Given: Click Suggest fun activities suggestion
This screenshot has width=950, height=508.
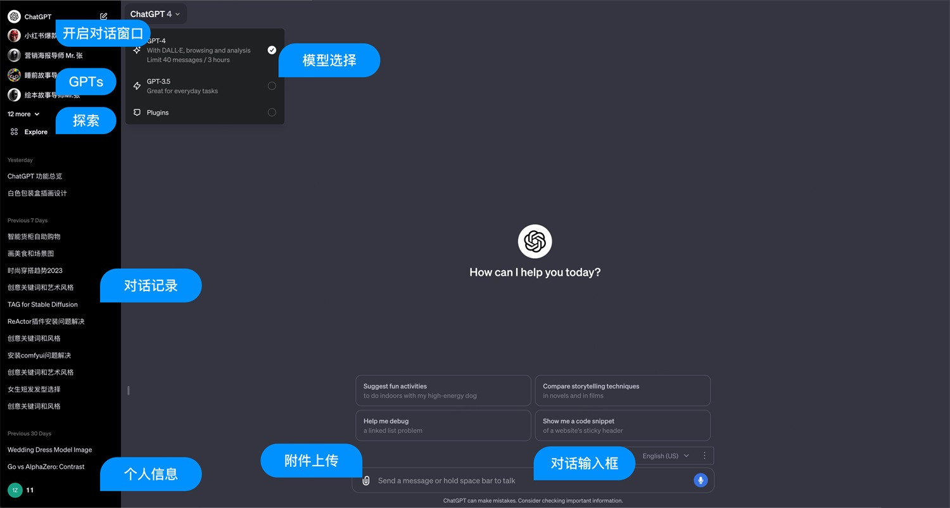Looking at the screenshot, I should 443,391.
